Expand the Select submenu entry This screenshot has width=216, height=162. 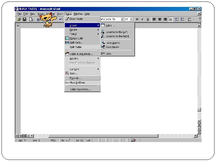tap(82, 34)
